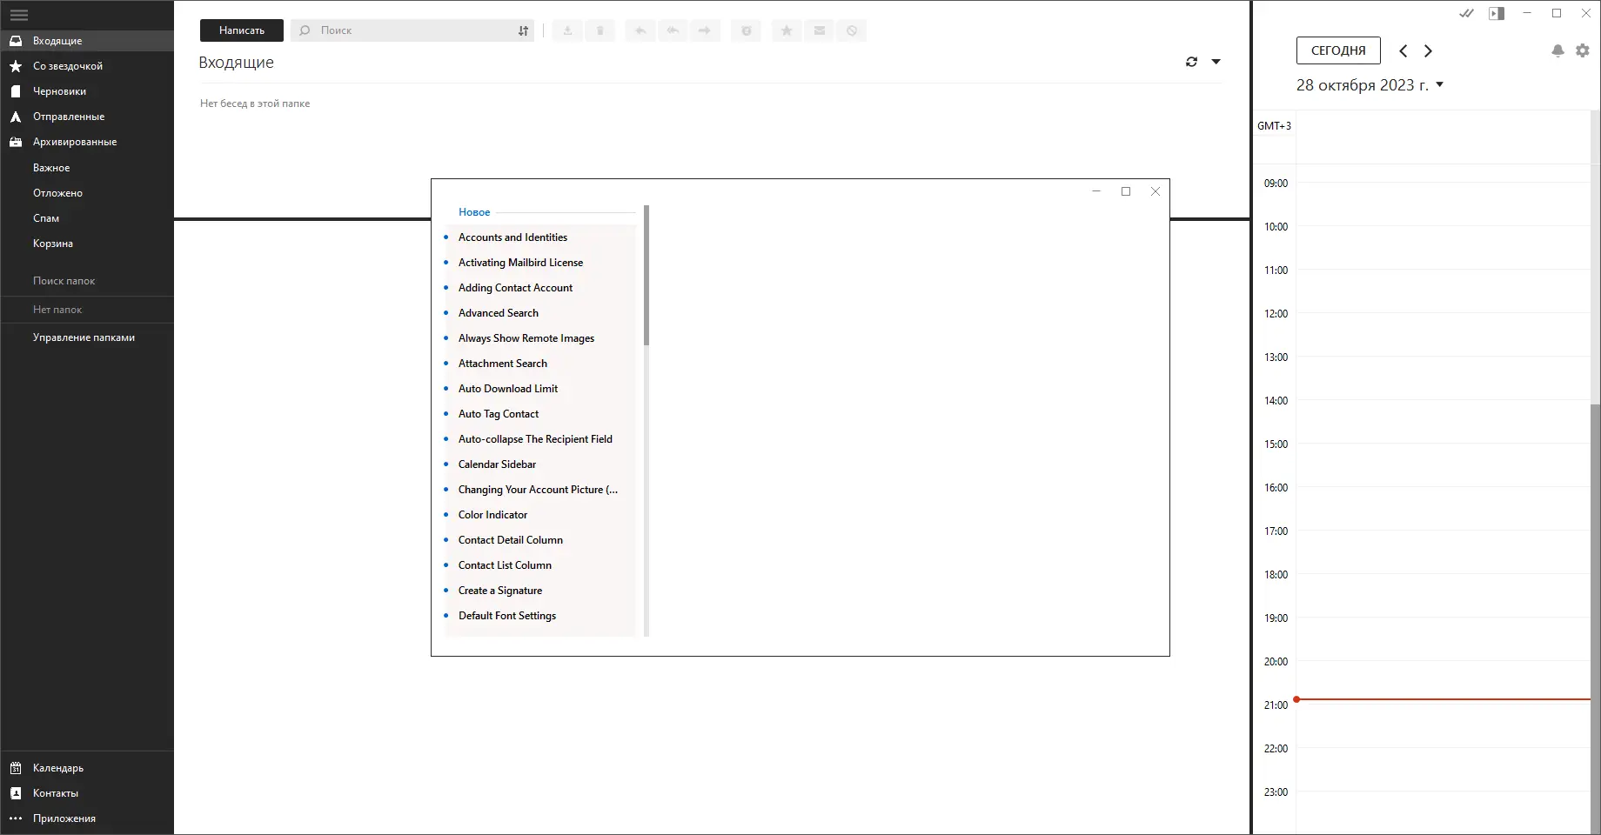This screenshot has width=1601, height=835.
Task: Click the star toolbar icon
Action: click(x=787, y=30)
